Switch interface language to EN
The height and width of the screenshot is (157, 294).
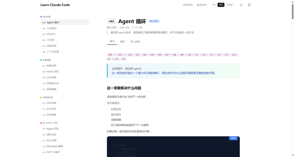coord(214,5)
